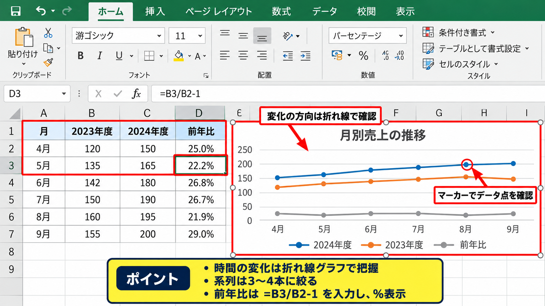Open the Underline style dropdown arrow
545x306 pixels.
[x=132, y=56]
